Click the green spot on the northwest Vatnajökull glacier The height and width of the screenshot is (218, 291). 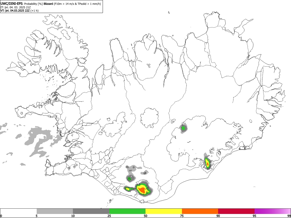click(183, 128)
